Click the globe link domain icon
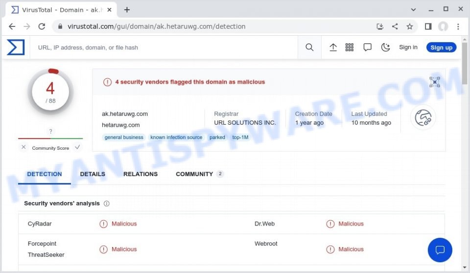Screen dimensions: 470x273 click(x=423, y=117)
